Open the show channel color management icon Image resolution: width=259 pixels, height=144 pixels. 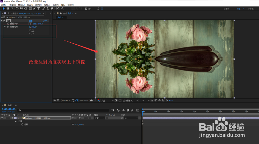(99, 100)
